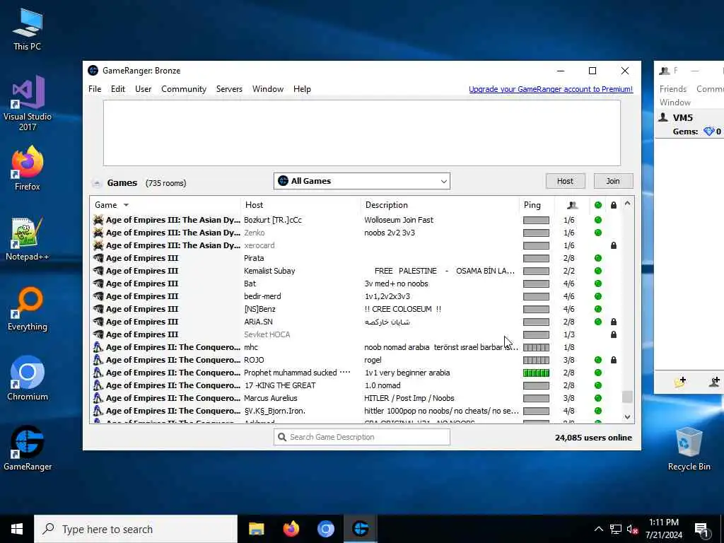The image size is (724, 543).
Task: Click the Windows taskbar search box
Action: pos(136,529)
